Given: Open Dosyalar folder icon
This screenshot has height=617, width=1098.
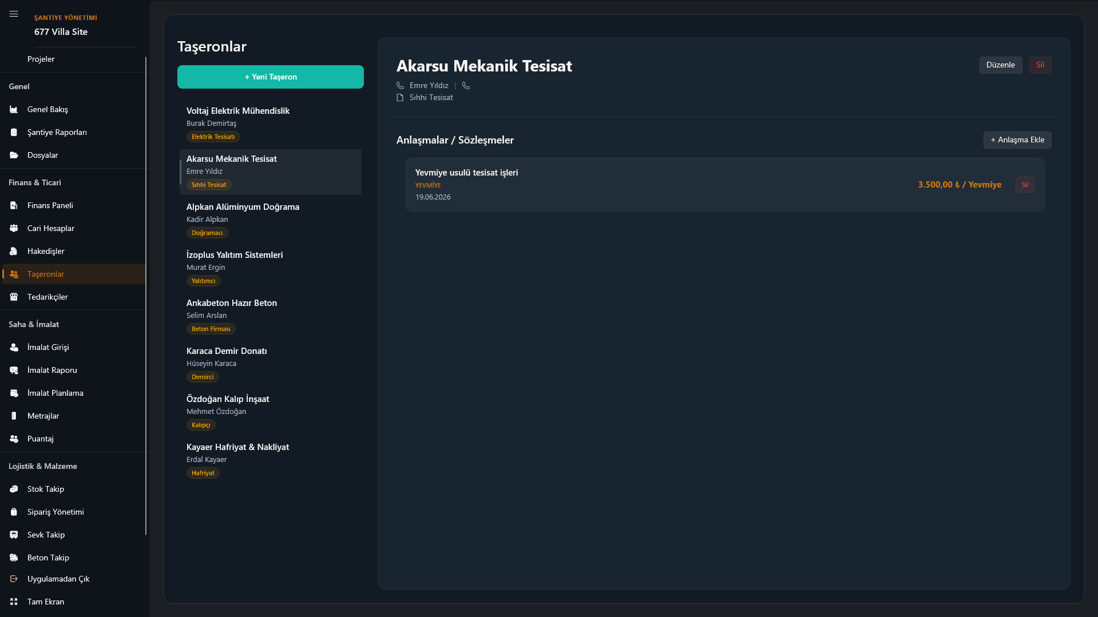Looking at the screenshot, I should 14,155.
